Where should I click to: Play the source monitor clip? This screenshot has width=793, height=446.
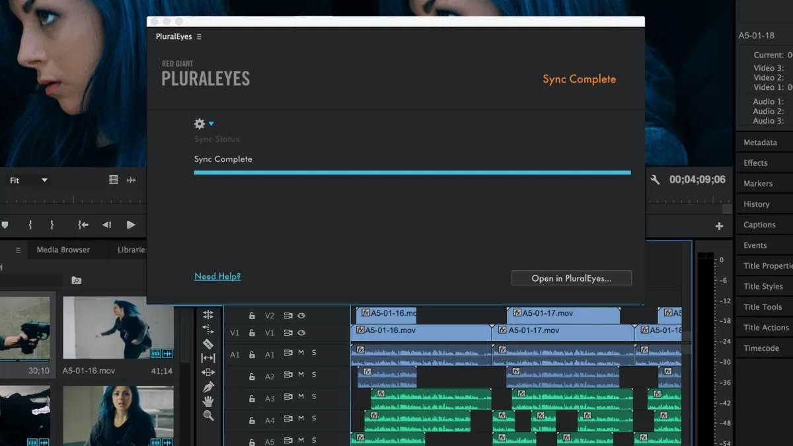tap(131, 225)
